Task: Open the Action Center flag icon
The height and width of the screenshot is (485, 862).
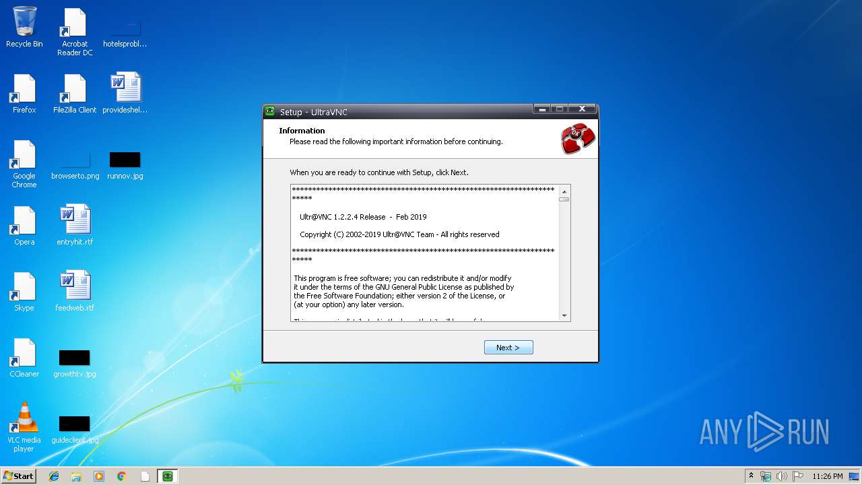Action: (x=798, y=476)
